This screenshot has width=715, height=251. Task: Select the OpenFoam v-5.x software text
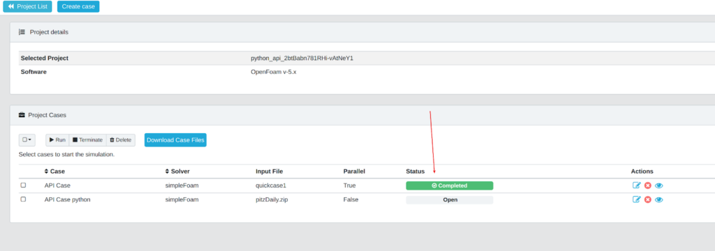tap(274, 72)
